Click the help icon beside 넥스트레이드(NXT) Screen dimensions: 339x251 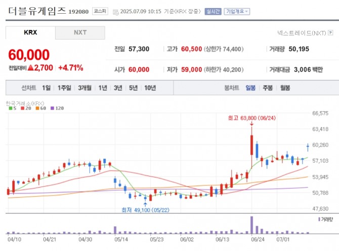tap(331, 33)
